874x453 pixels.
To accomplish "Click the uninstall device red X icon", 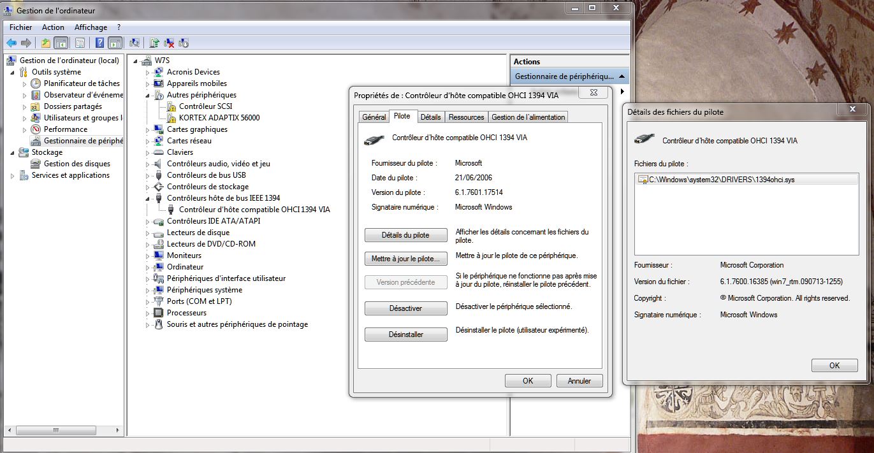I will (x=170, y=43).
